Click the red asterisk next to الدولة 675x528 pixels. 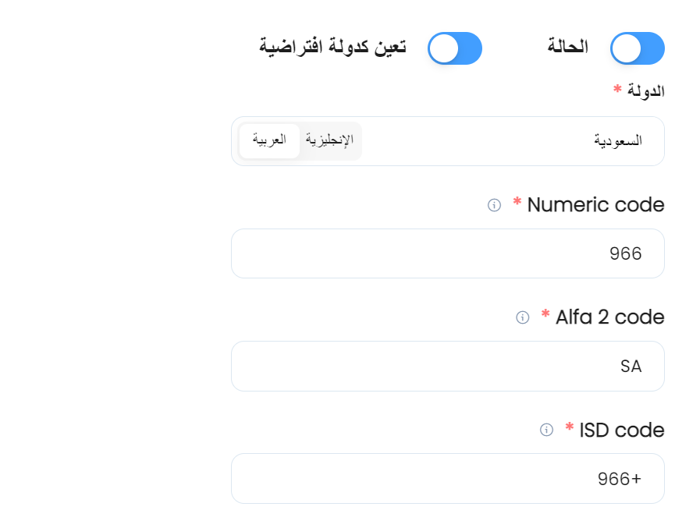click(x=617, y=89)
